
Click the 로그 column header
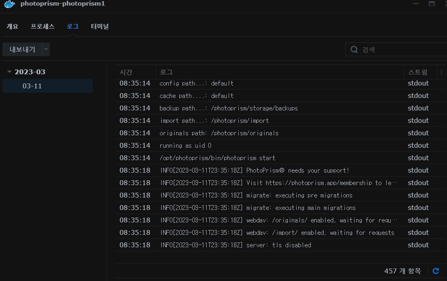pos(166,72)
